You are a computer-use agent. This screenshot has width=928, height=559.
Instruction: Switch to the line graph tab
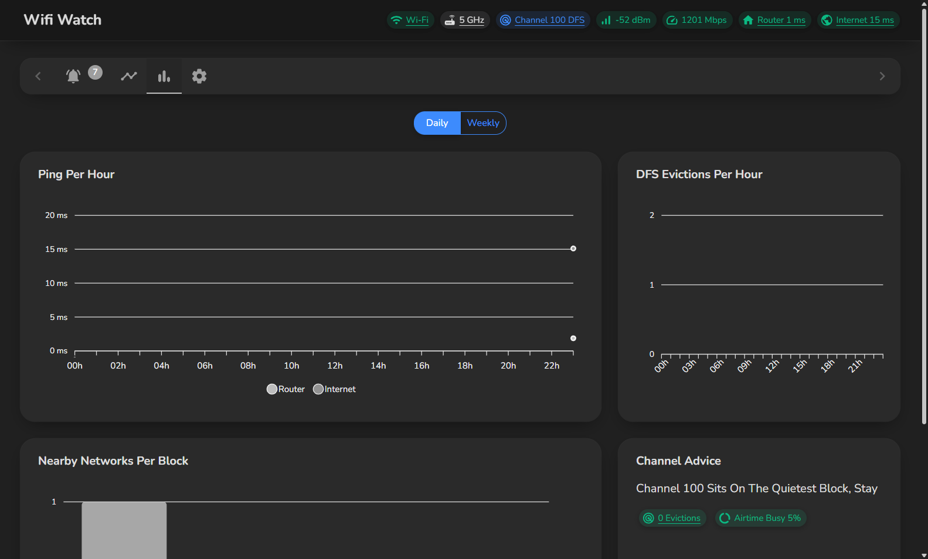(x=129, y=76)
